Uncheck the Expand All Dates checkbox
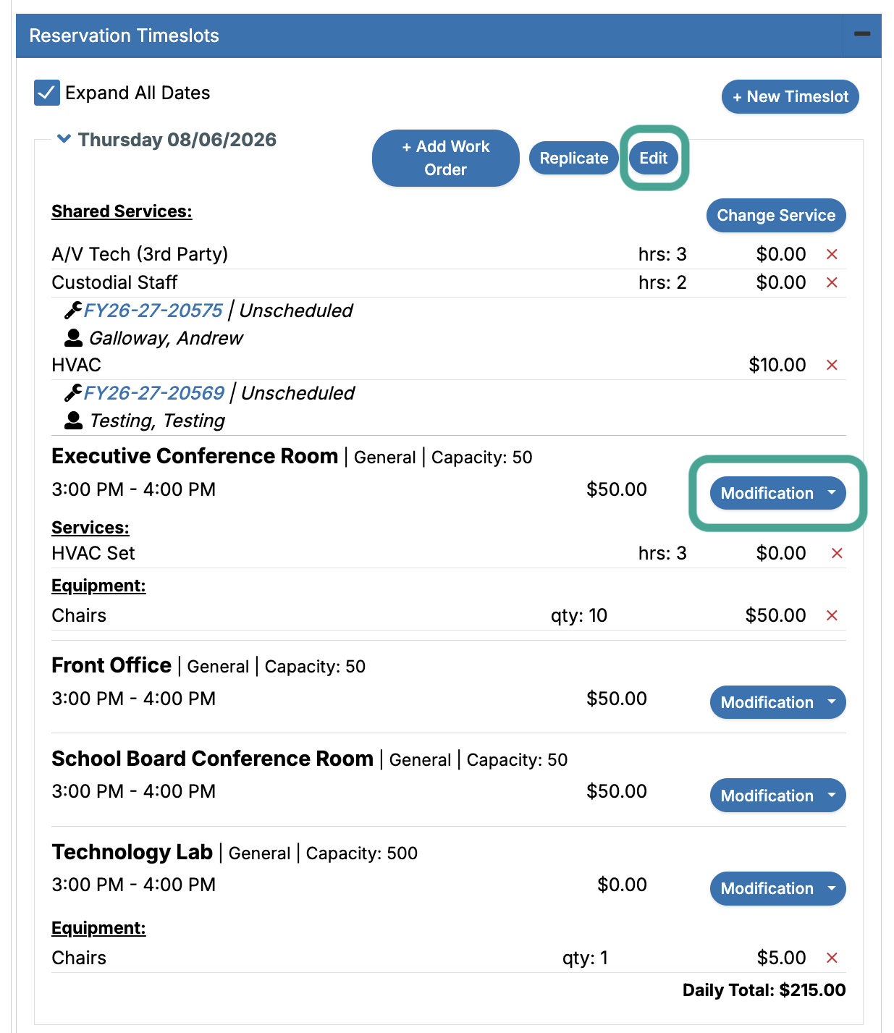 pos(47,93)
